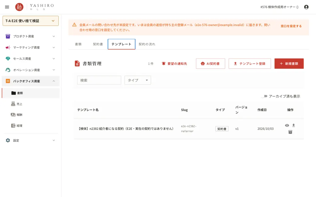
Task: Select 書類 in the sidebar
Action: (x=31, y=93)
